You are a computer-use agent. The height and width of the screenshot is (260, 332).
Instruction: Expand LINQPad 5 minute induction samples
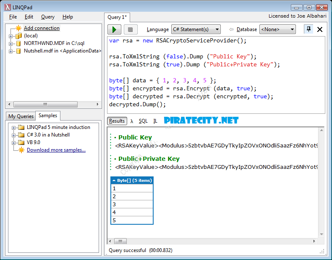coord(13,128)
